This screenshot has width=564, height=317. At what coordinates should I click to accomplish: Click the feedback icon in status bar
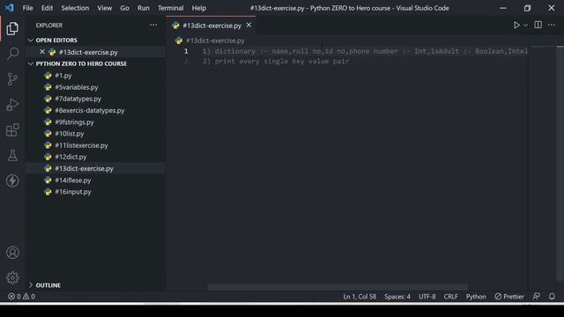536,297
